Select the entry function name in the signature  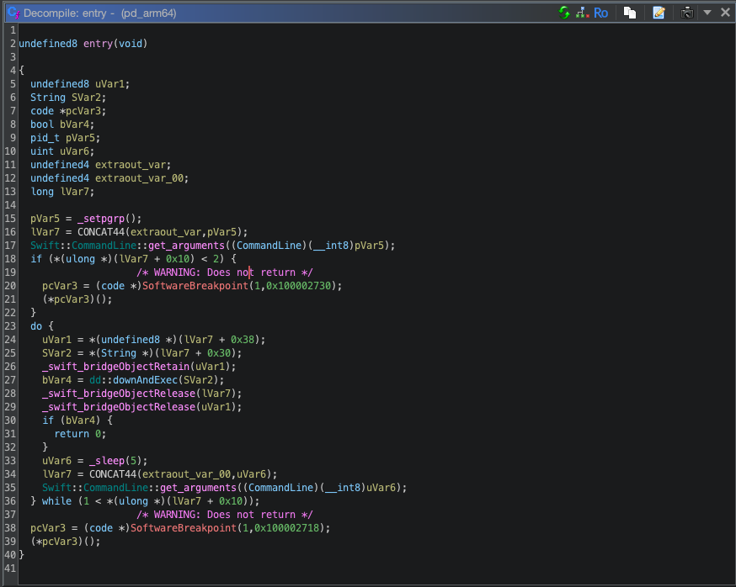98,44
